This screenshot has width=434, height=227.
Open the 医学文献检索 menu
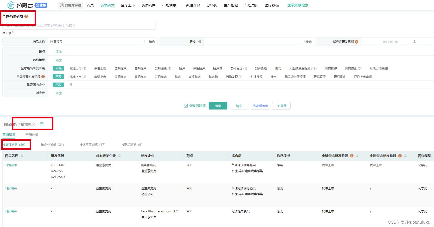coord(298,5)
